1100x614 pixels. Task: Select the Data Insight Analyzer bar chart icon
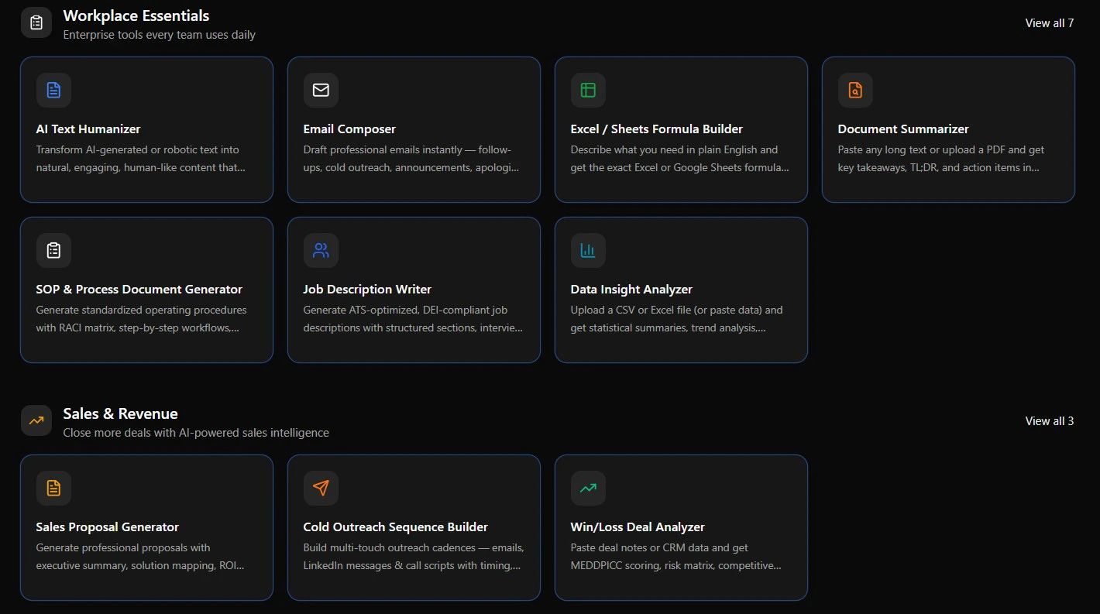pos(588,250)
